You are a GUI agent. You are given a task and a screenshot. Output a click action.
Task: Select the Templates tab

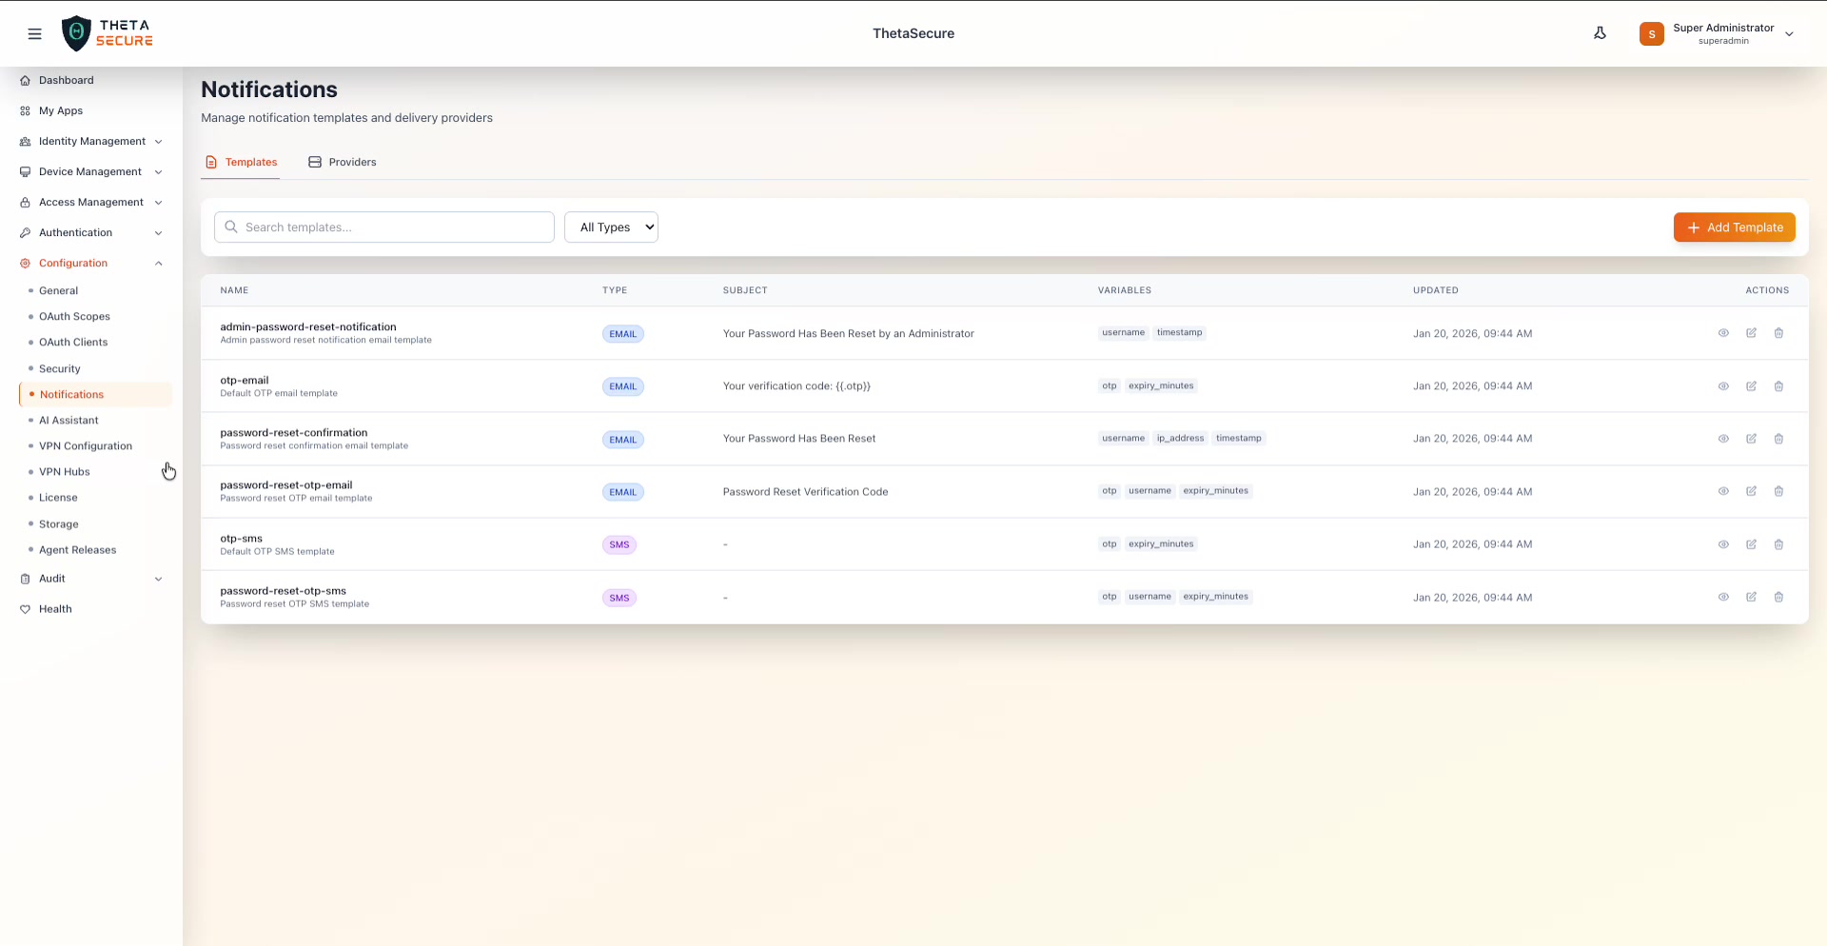click(x=251, y=162)
